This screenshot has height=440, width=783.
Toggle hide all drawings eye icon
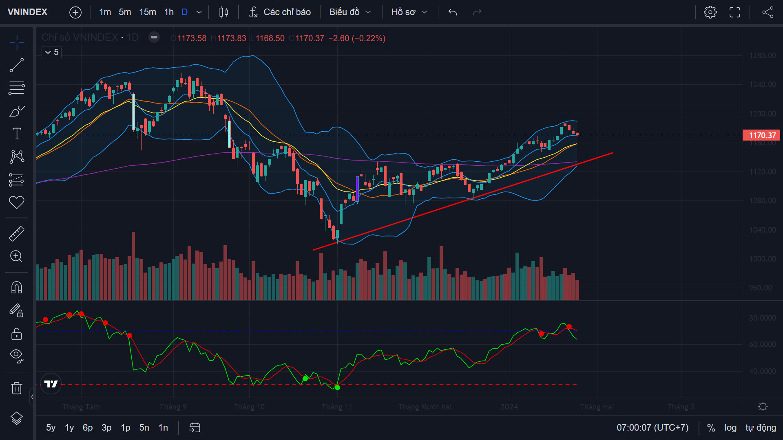17,356
